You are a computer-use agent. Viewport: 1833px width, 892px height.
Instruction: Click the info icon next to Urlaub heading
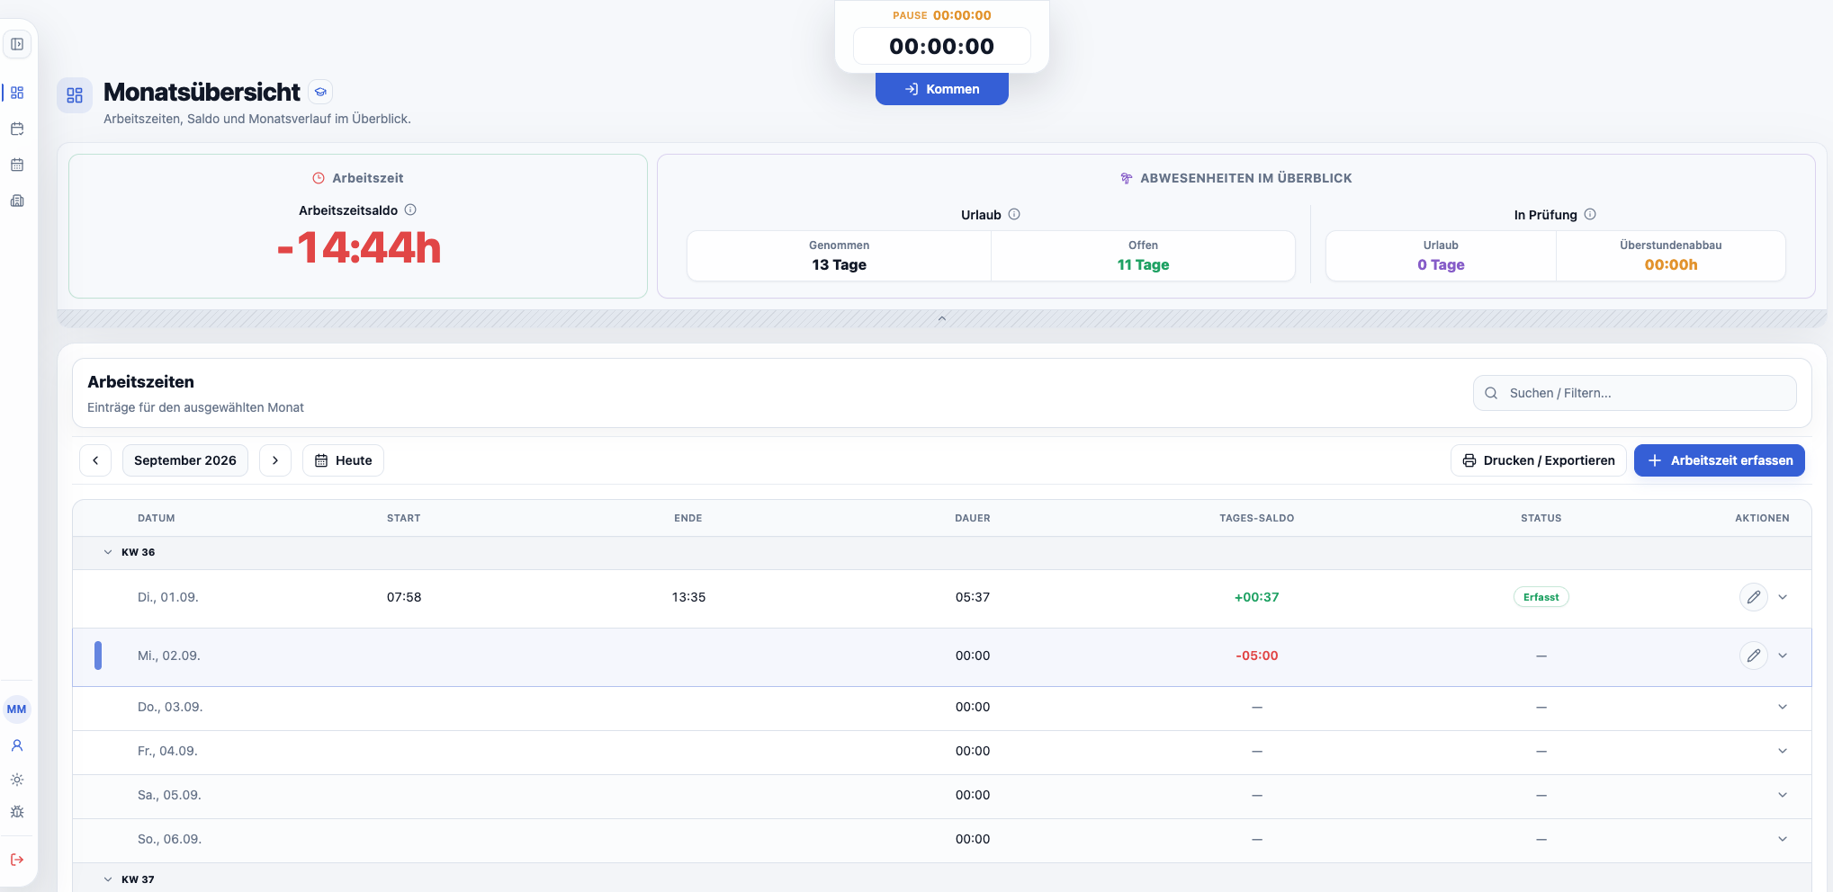[x=1014, y=214]
